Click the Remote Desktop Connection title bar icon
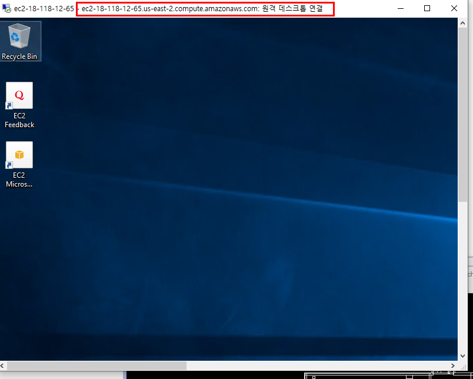Viewport: 473px width, 379px height. point(6,8)
